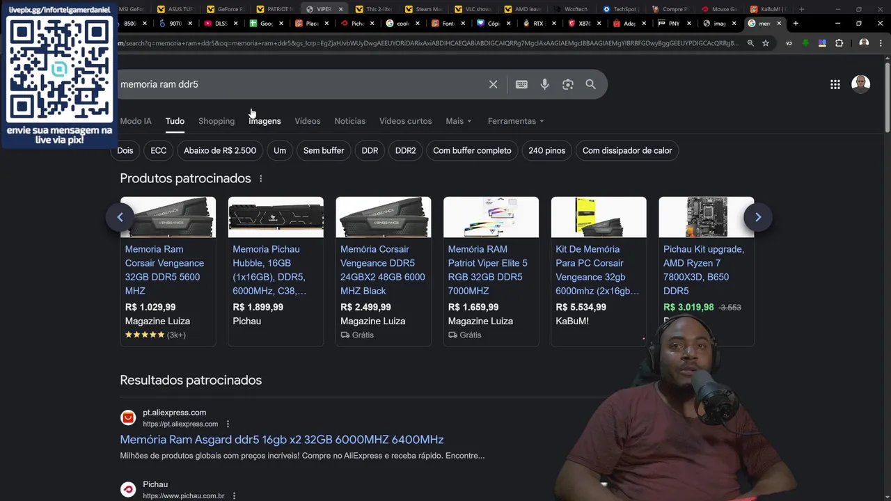Click the browser address bar URL

tap(428, 43)
